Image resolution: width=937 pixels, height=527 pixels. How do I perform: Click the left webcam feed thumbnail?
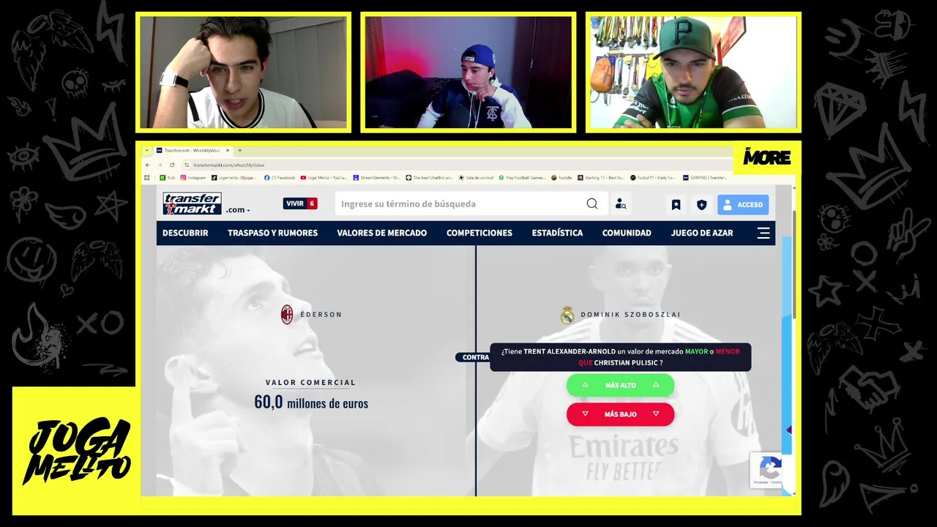click(244, 72)
